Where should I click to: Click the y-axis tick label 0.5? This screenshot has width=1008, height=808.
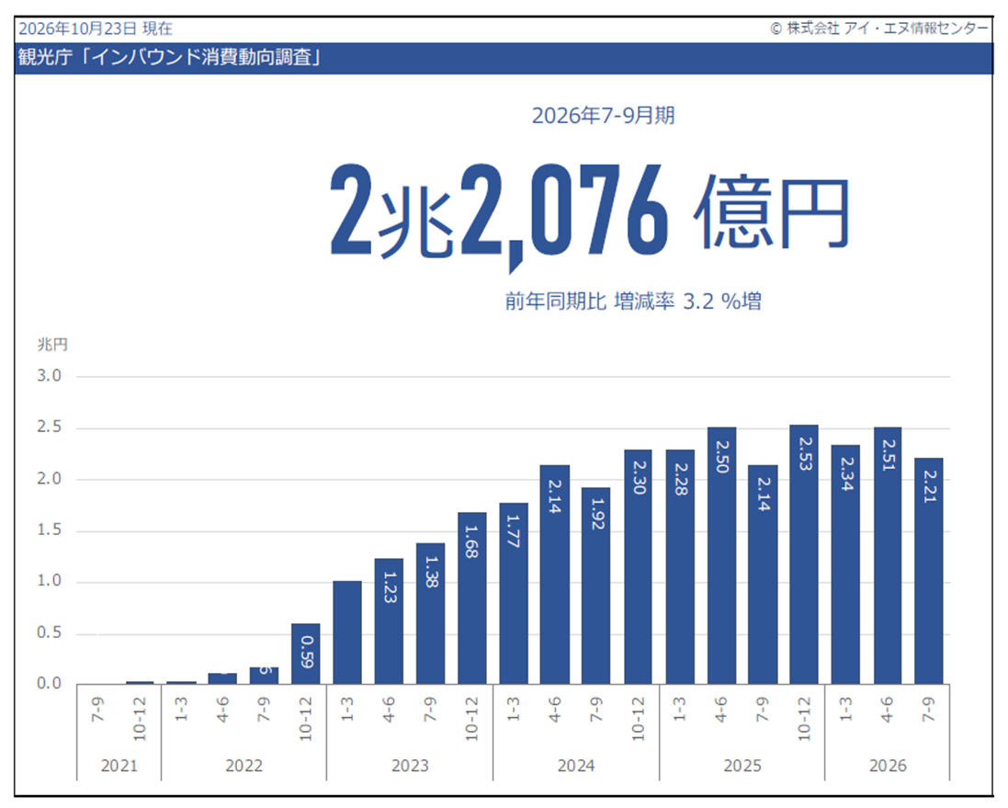point(49,632)
